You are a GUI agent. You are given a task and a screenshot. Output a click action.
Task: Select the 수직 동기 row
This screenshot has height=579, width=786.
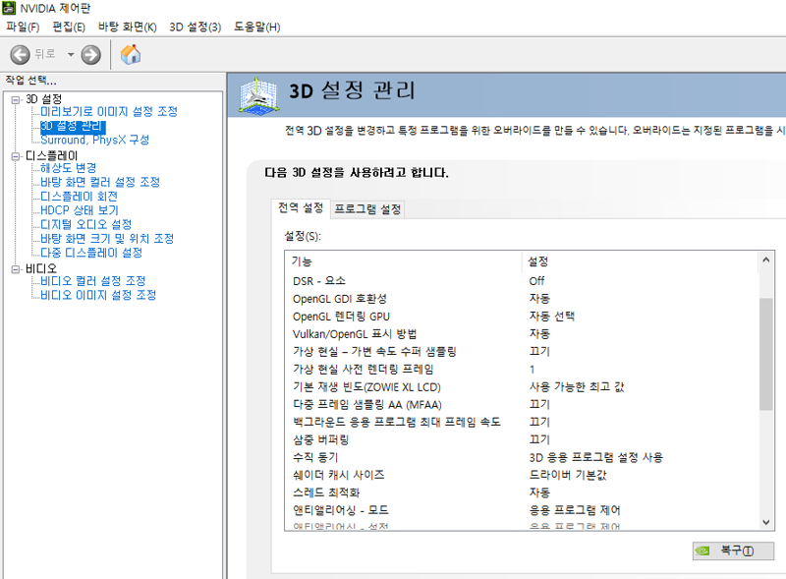[522, 457]
